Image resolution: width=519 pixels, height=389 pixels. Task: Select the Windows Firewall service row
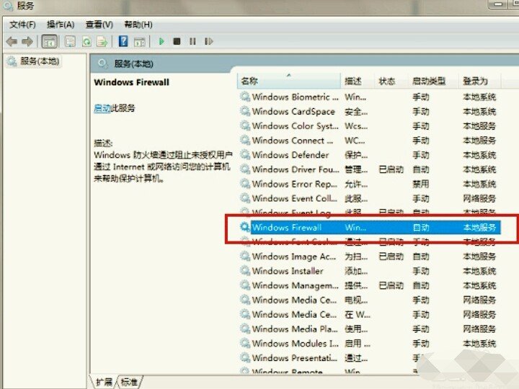click(x=370, y=227)
